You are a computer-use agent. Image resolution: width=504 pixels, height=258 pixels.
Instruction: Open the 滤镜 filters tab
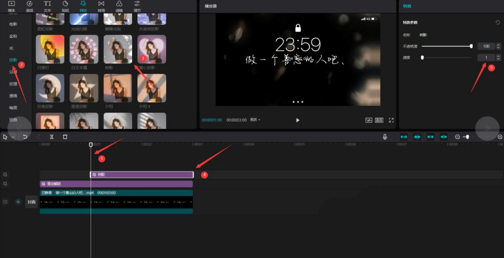tap(119, 6)
